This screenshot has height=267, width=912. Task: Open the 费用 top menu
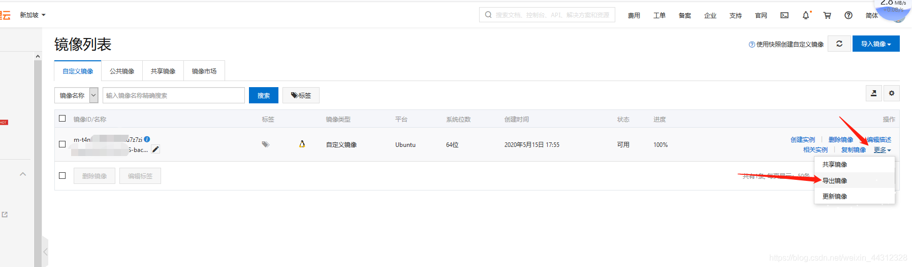click(x=634, y=16)
